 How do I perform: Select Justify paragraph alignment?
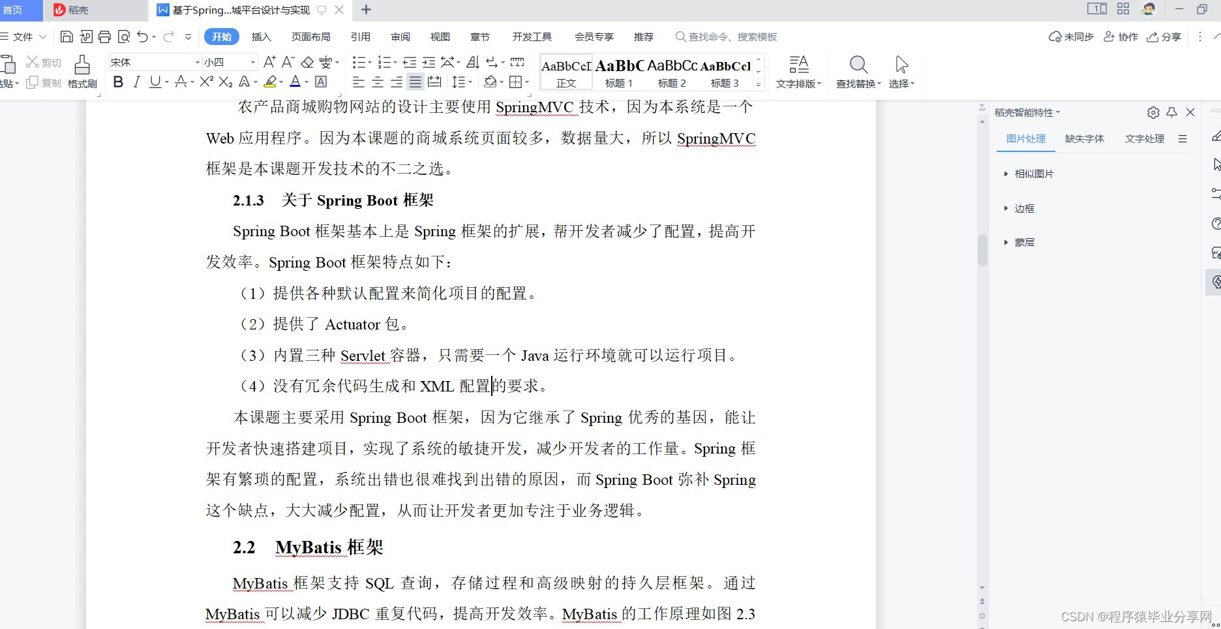click(415, 82)
